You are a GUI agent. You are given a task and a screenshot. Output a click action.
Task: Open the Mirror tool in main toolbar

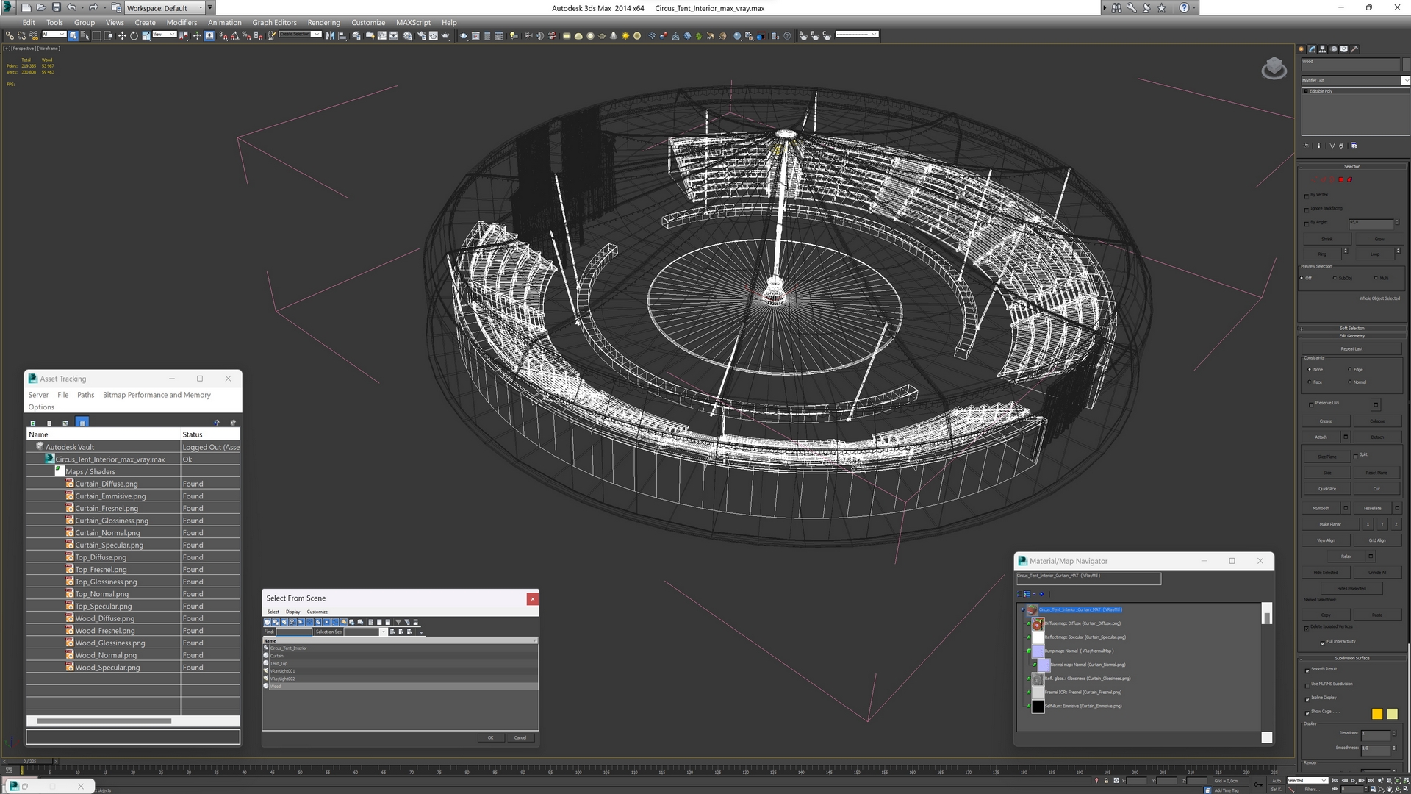point(330,35)
